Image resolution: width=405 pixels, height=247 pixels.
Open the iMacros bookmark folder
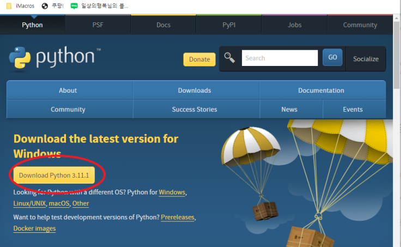pos(20,6)
